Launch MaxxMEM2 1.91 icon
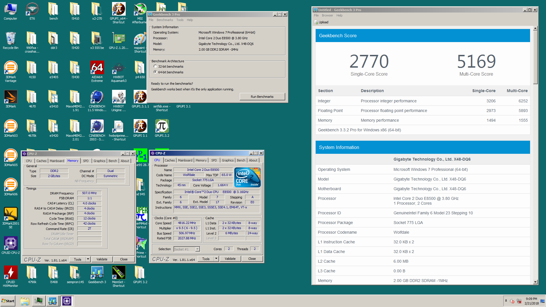 point(75,101)
